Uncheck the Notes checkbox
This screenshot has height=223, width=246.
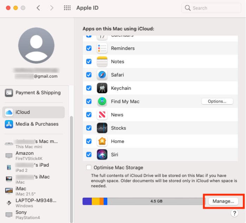point(89,61)
